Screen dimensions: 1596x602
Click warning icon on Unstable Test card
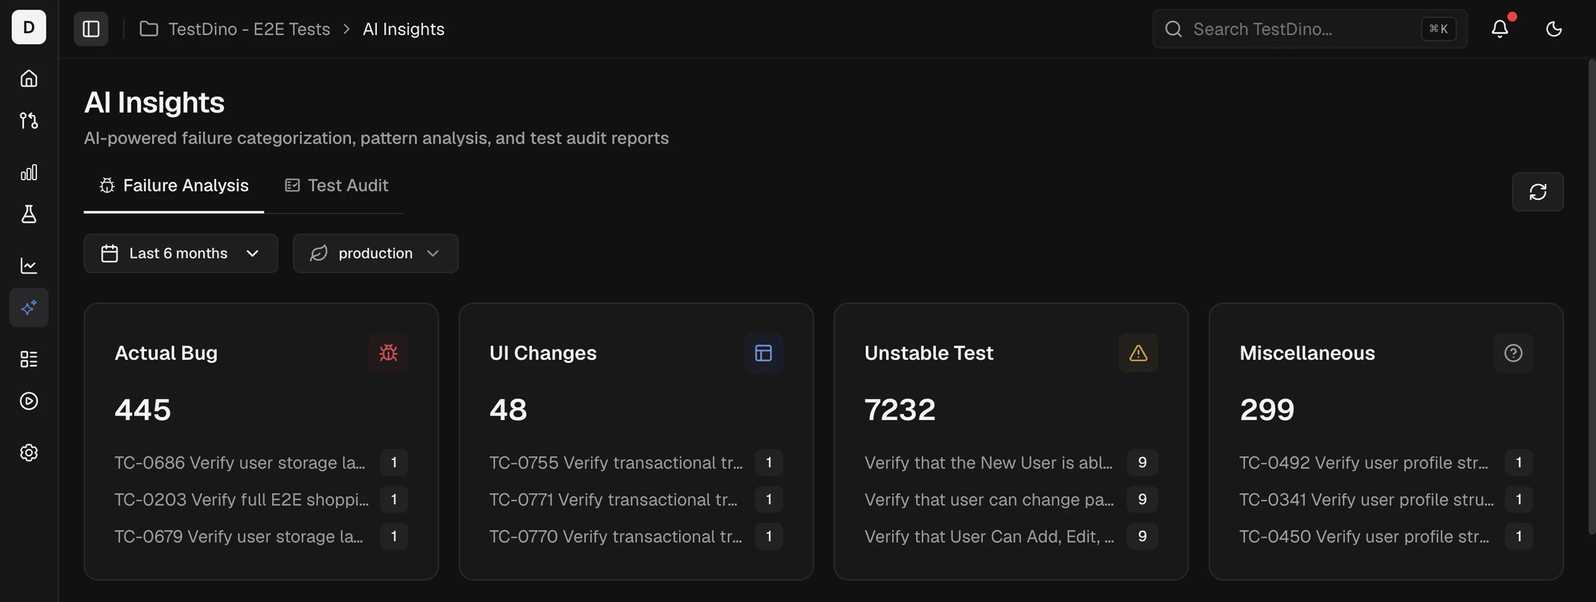[x=1138, y=353]
